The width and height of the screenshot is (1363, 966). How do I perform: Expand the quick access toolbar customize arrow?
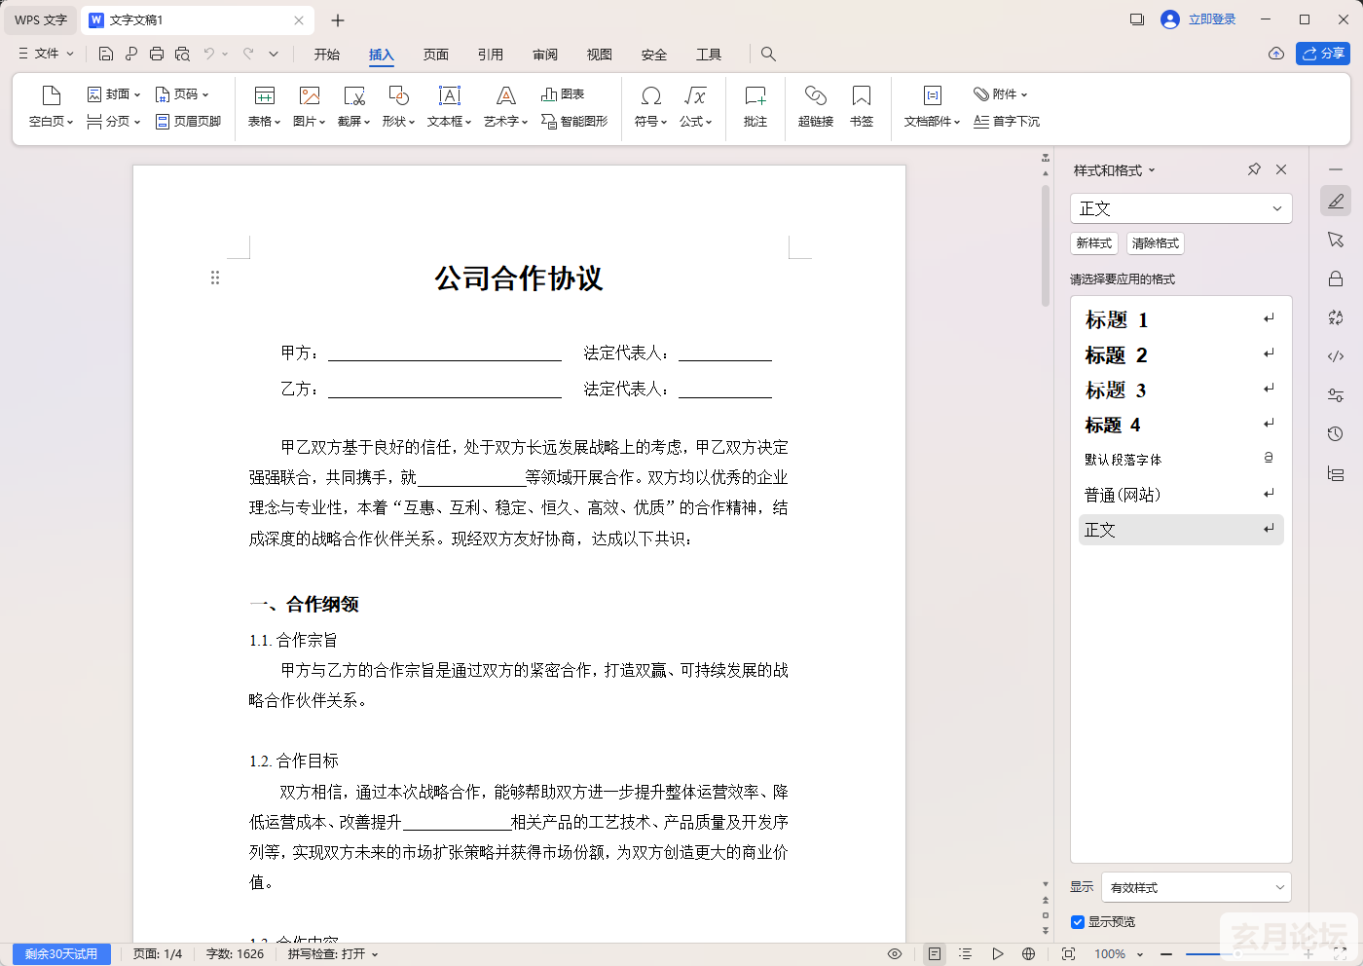pyautogui.click(x=274, y=54)
